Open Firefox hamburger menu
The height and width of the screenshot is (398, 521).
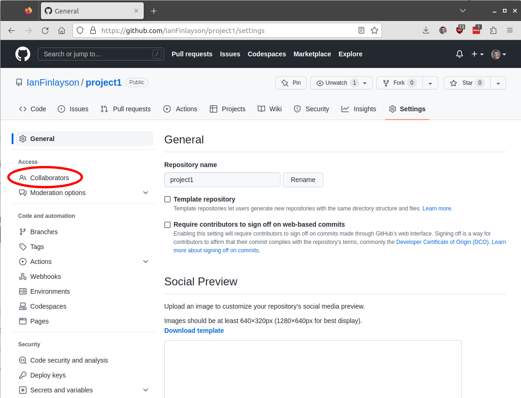pyautogui.click(x=510, y=31)
